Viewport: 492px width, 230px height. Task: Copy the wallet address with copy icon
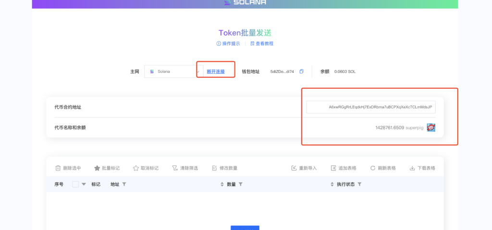(302, 72)
